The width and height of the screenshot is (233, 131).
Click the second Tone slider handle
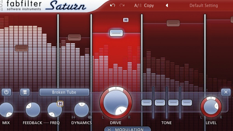point(160,102)
